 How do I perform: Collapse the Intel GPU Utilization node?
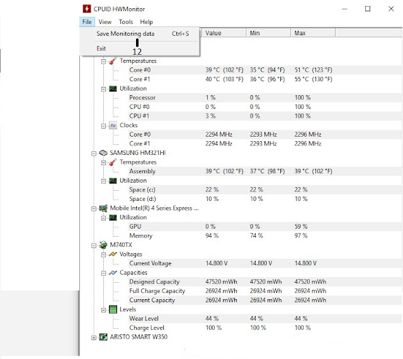103,218
